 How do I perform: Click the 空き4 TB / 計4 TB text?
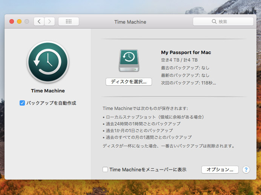tap(179, 60)
